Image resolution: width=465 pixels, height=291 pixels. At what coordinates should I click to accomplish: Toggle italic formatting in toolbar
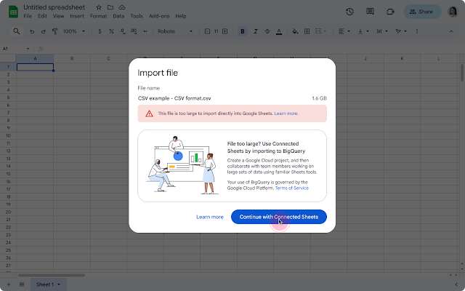click(x=254, y=31)
